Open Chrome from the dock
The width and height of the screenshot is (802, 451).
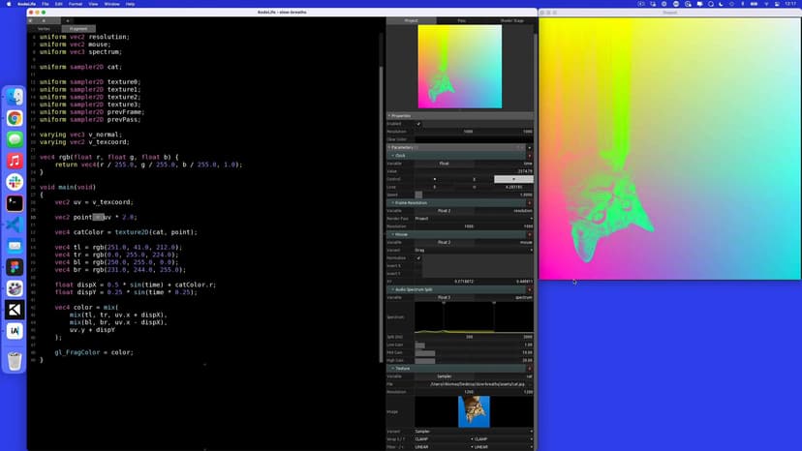pos(15,118)
